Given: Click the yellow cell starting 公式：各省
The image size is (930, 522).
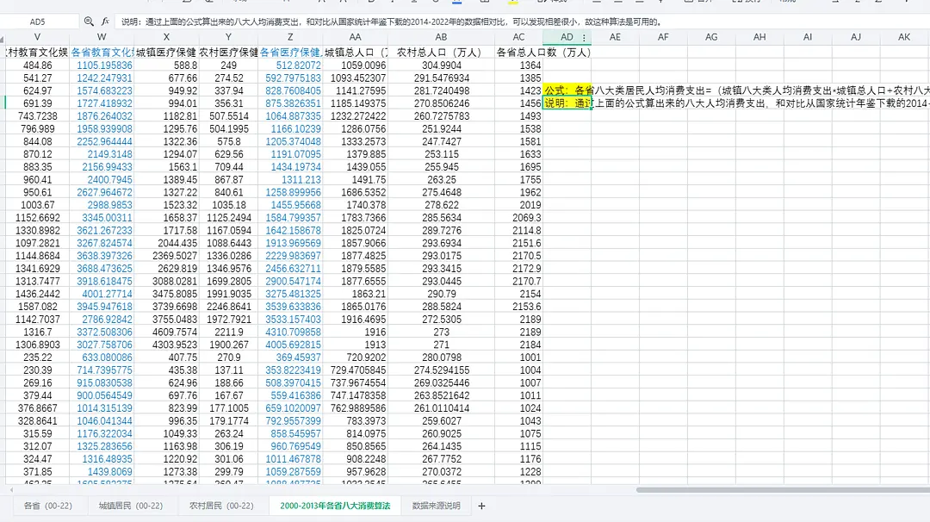Looking at the screenshot, I should pos(567,90).
